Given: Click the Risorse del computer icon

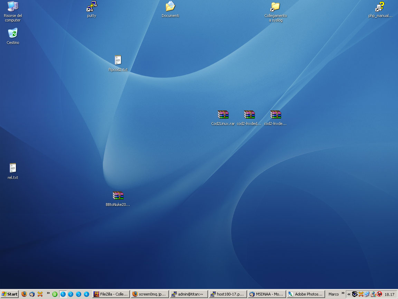Looking at the screenshot, I should [13, 7].
